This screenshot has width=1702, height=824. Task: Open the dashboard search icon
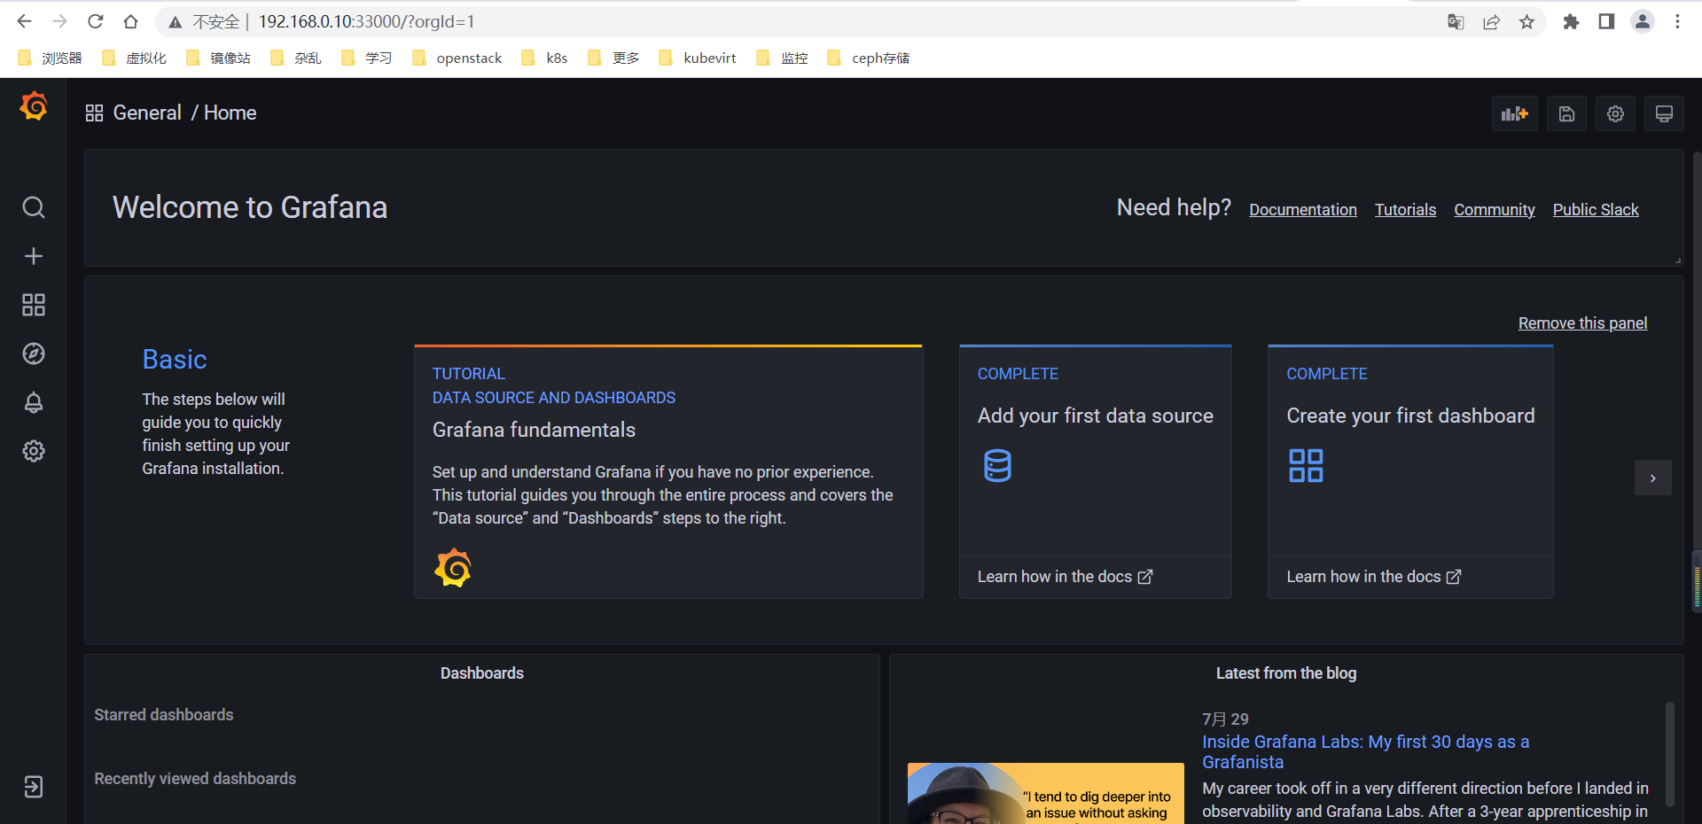(34, 207)
